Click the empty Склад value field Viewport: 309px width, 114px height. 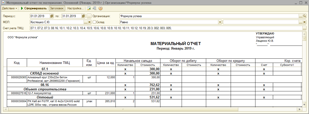click(x=260, y=22)
